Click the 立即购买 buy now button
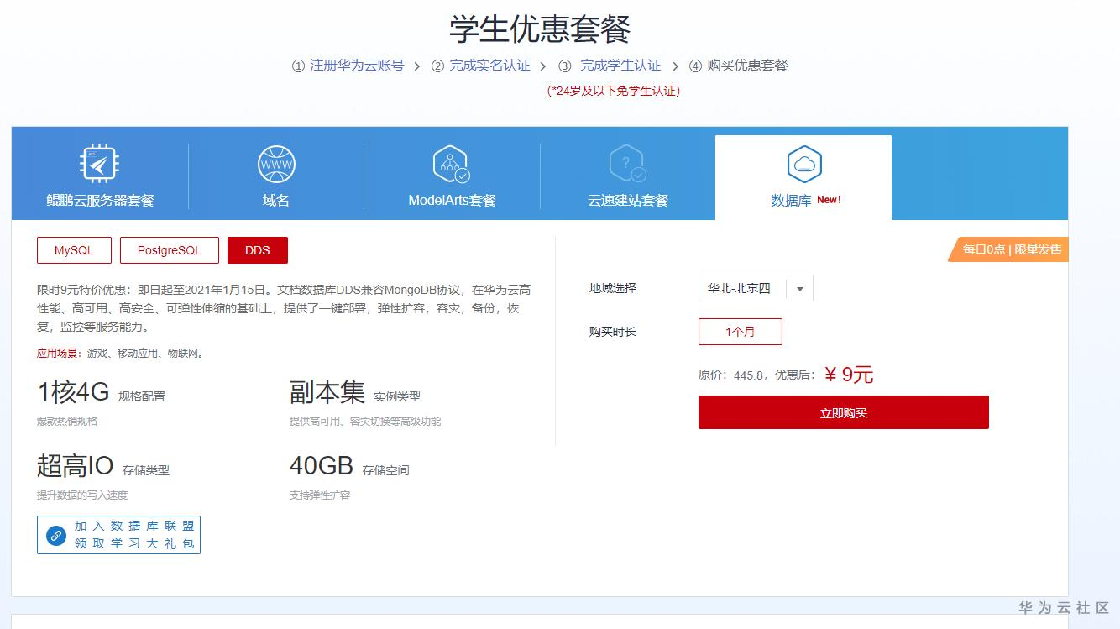 click(x=844, y=412)
